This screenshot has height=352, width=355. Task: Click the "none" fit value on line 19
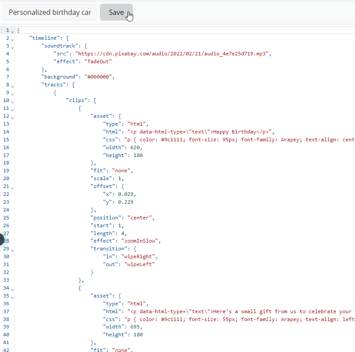(x=121, y=171)
